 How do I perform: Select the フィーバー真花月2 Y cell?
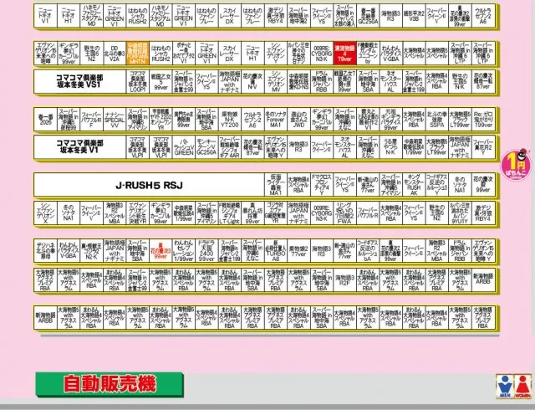pos(483,147)
